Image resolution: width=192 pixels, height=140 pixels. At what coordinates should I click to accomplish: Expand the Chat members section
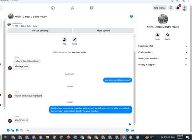point(162,52)
